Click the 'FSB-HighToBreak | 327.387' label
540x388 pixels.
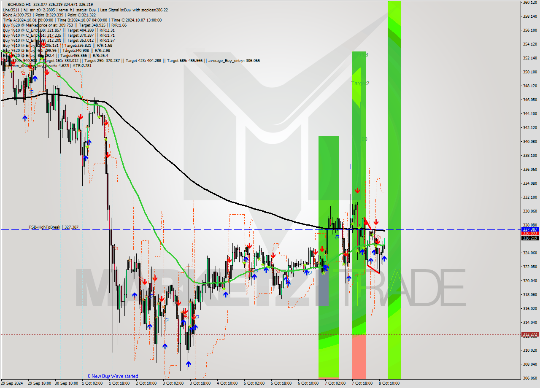click(54, 227)
